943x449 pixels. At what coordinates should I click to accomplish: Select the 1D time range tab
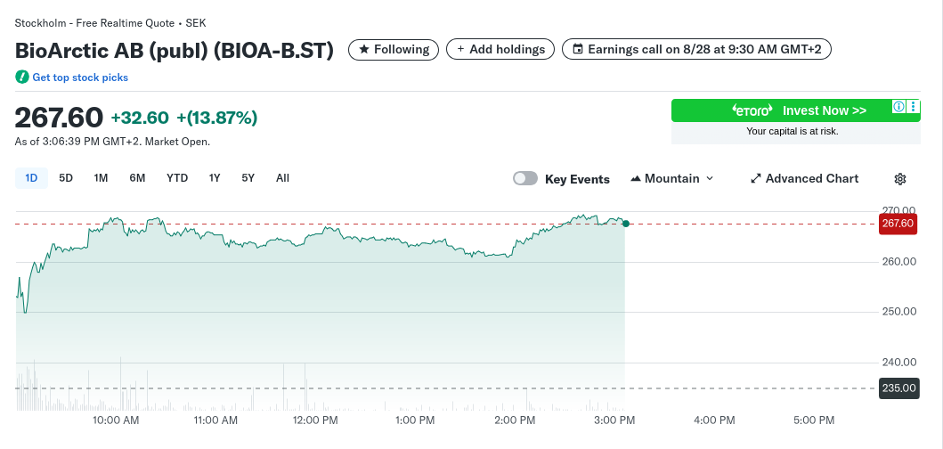point(31,178)
